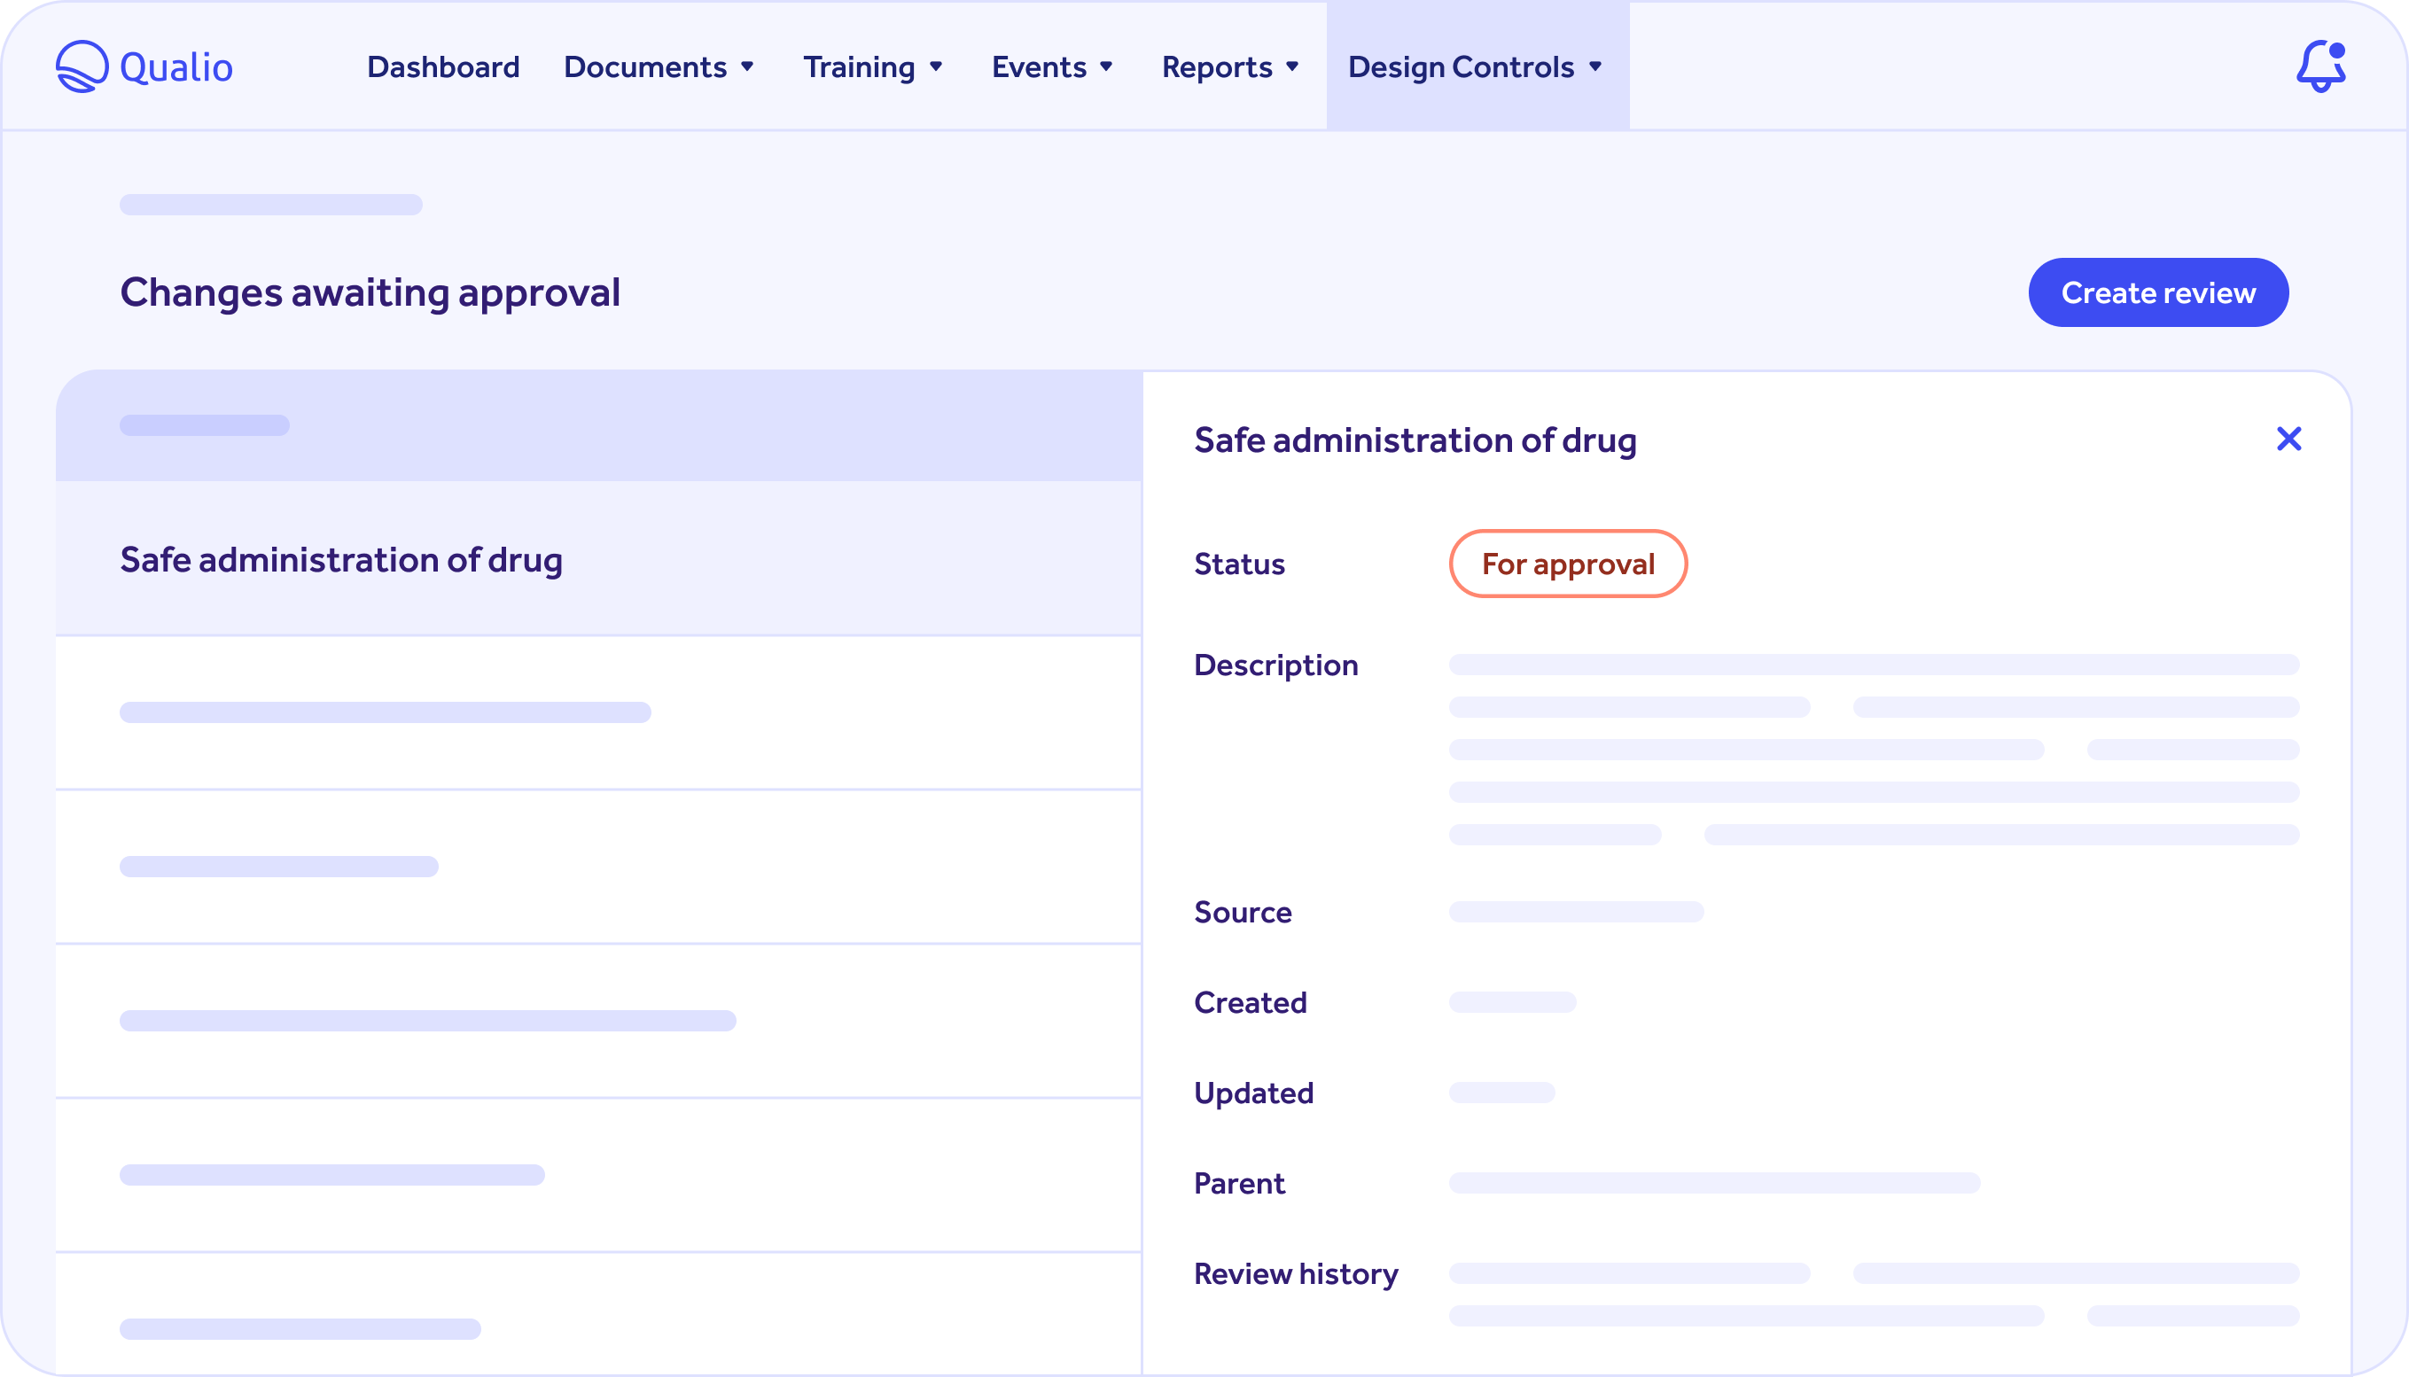Click the Description text area
The width and height of the screenshot is (2409, 1377).
(1873, 747)
